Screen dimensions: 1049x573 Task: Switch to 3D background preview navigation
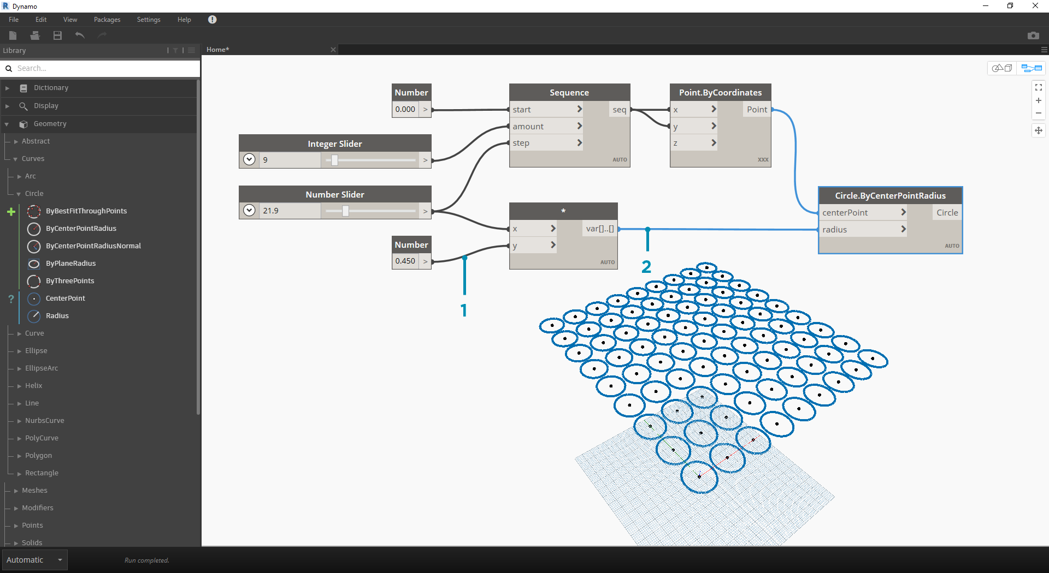[1002, 68]
